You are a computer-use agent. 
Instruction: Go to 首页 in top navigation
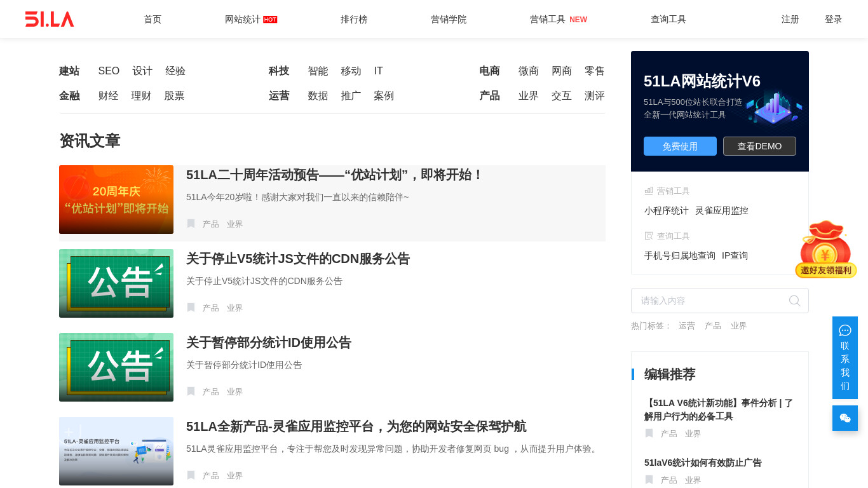153,19
